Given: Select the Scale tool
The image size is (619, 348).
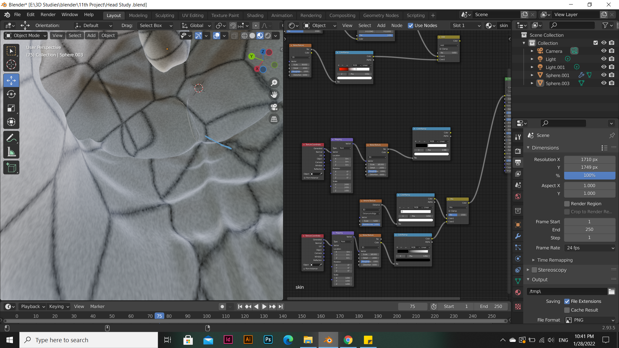Looking at the screenshot, I should [11, 108].
